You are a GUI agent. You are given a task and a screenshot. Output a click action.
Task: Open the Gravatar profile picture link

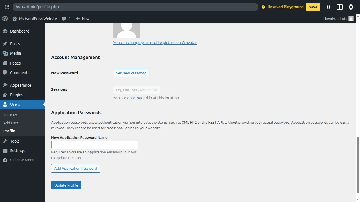click(x=155, y=43)
